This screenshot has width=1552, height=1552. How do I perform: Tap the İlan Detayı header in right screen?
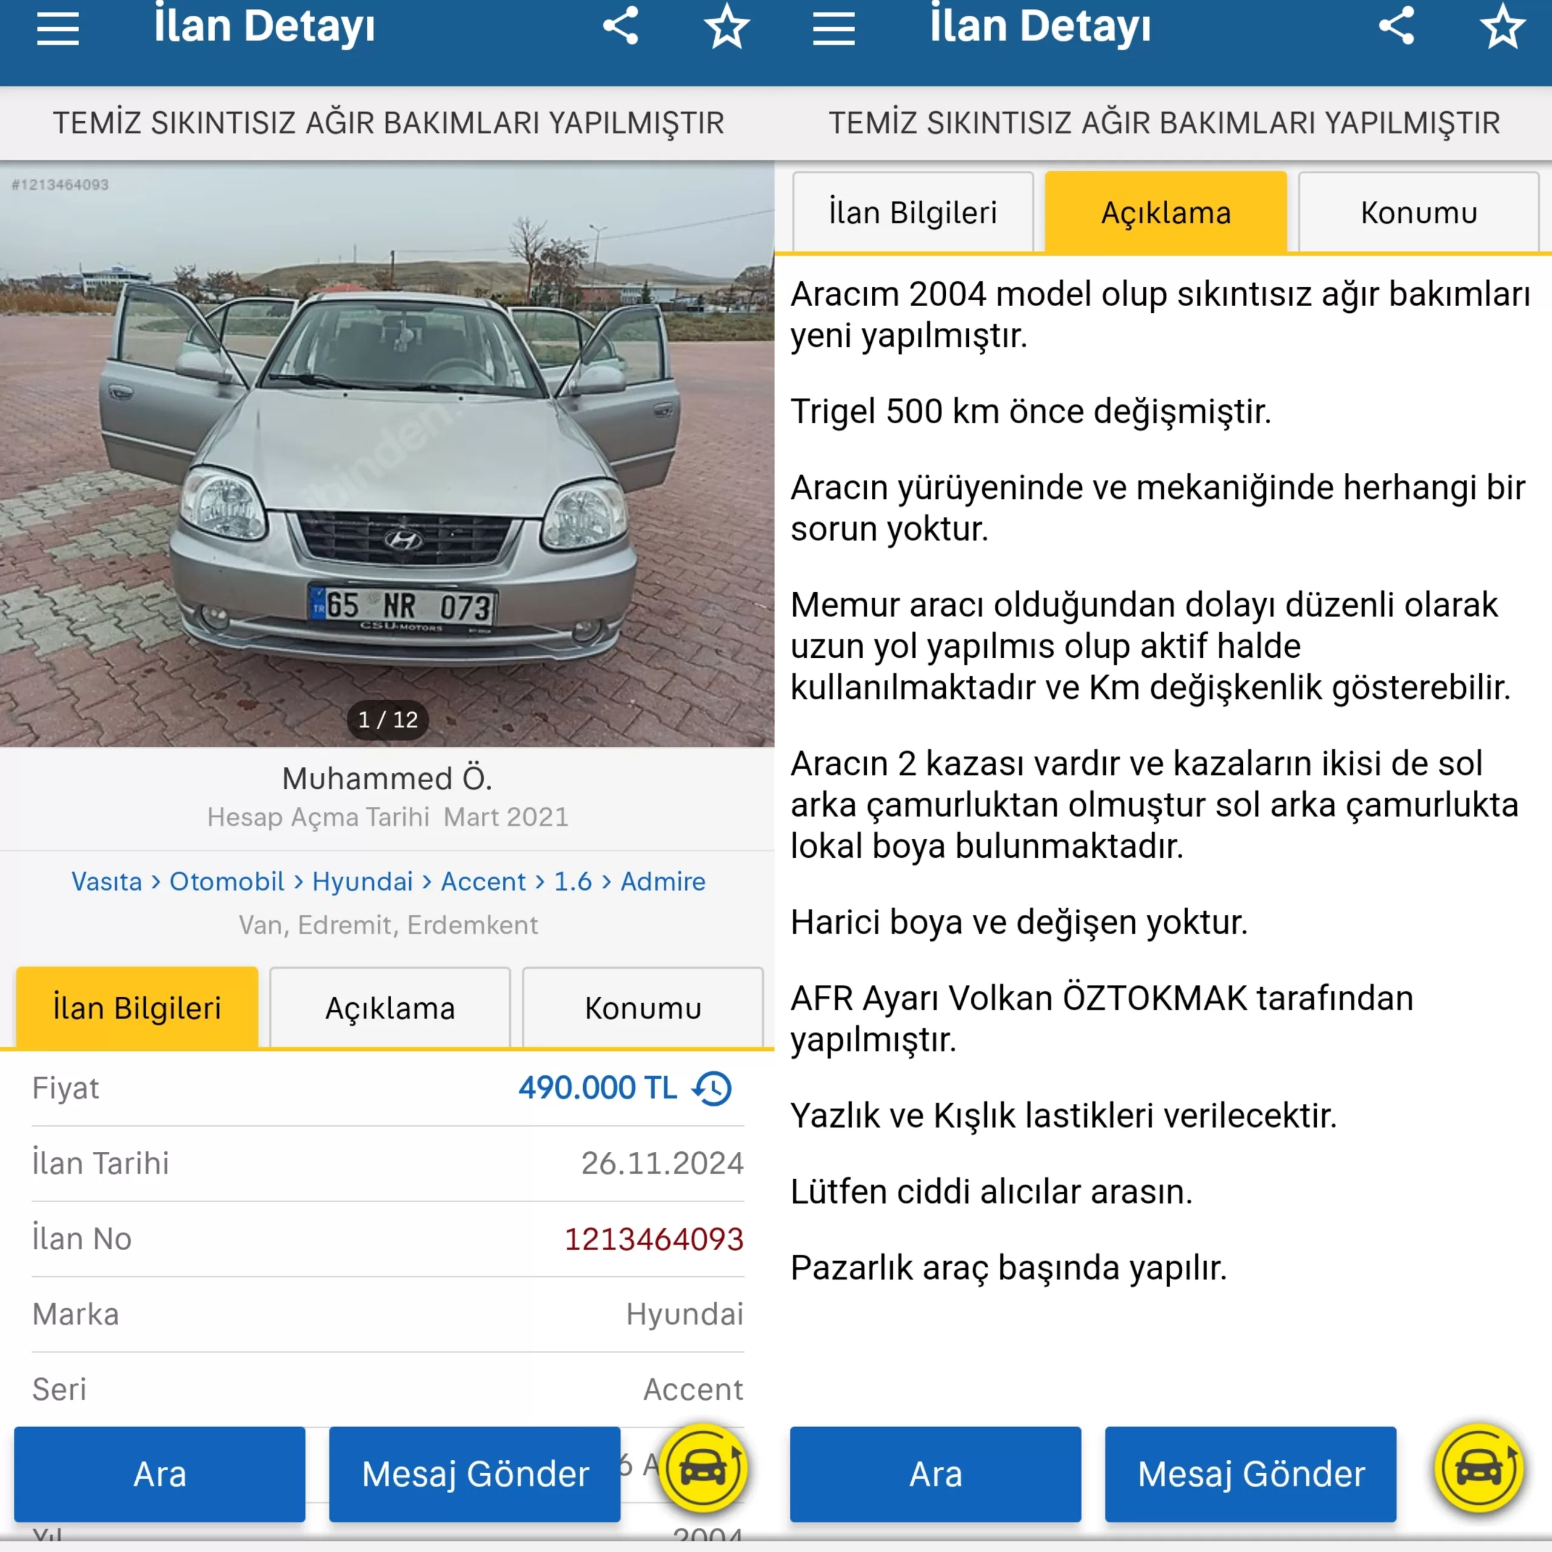[x=1040, y=25]
